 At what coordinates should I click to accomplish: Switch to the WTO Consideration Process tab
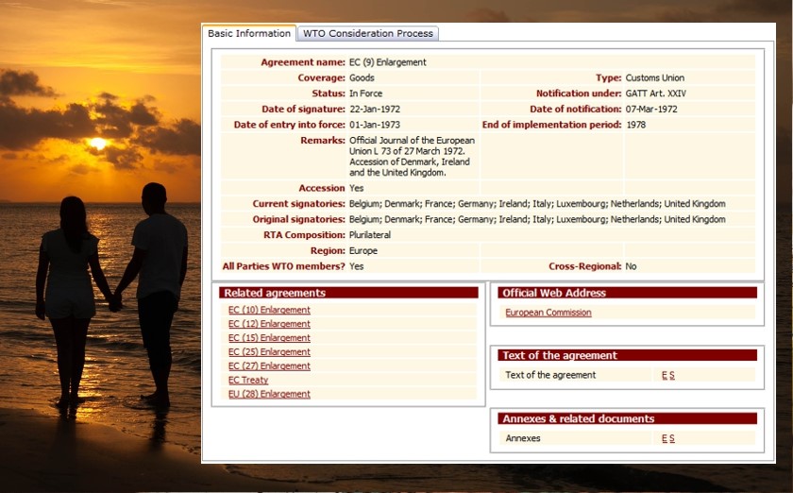point(368,34)
